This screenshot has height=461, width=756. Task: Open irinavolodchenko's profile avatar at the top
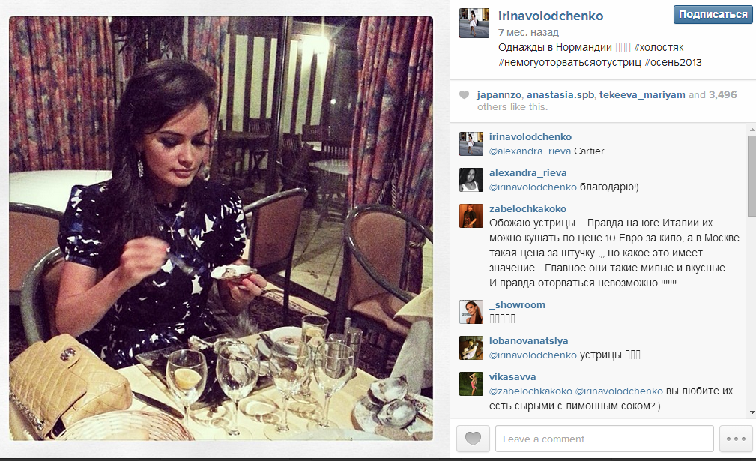click(474, 23)
